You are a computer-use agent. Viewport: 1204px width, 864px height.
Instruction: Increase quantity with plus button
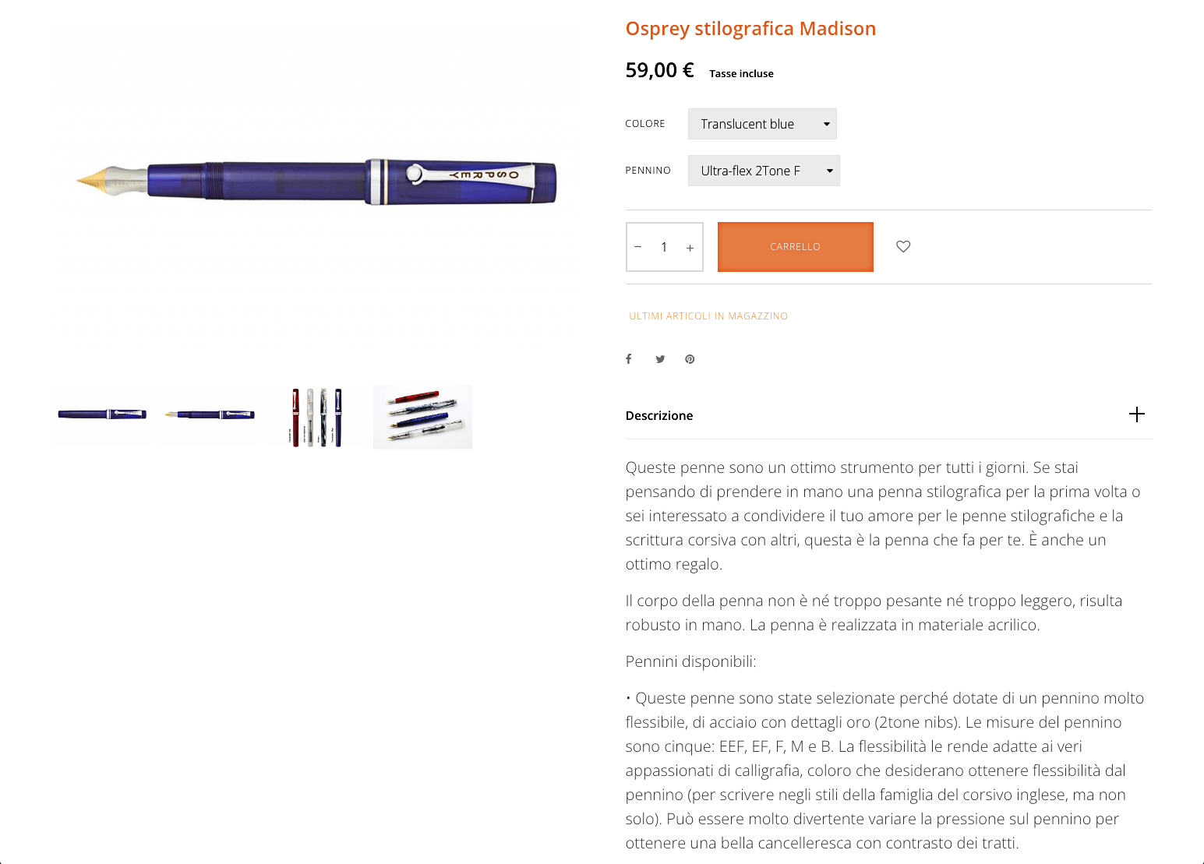690,248
